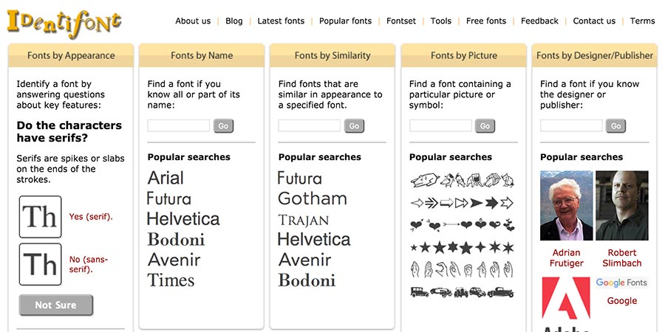This screenshot has width=665, height=332.
Task: Select the serif Th sample image
Action: click(41, 217)
